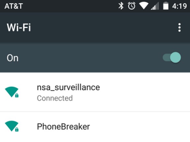Tap the Wi-Fi screen title
Image resolution: width=190 pixels, height=142 pixels.
(x=19, y=27)
